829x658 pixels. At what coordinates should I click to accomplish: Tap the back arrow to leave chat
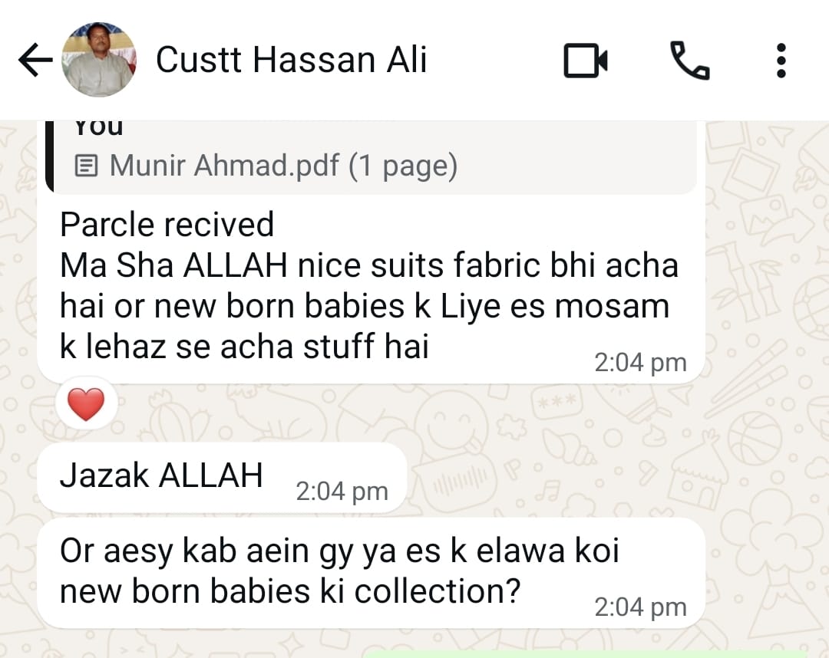coord(35,61)
